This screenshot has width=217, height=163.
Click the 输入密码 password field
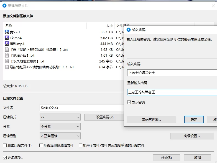point(172,73)
